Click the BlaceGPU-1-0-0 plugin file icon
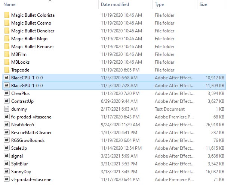 (x=7, y=85)
